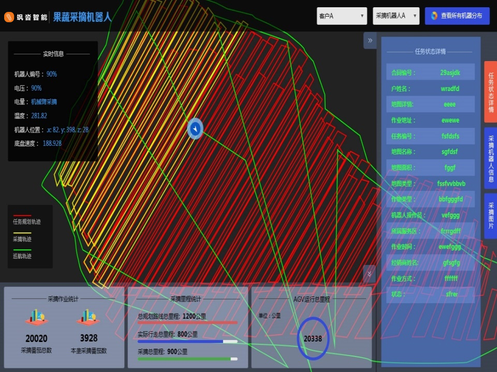Open the 采摘图片 side tab
The width and height of the screenshot is (497, 372).
(491, 216)
